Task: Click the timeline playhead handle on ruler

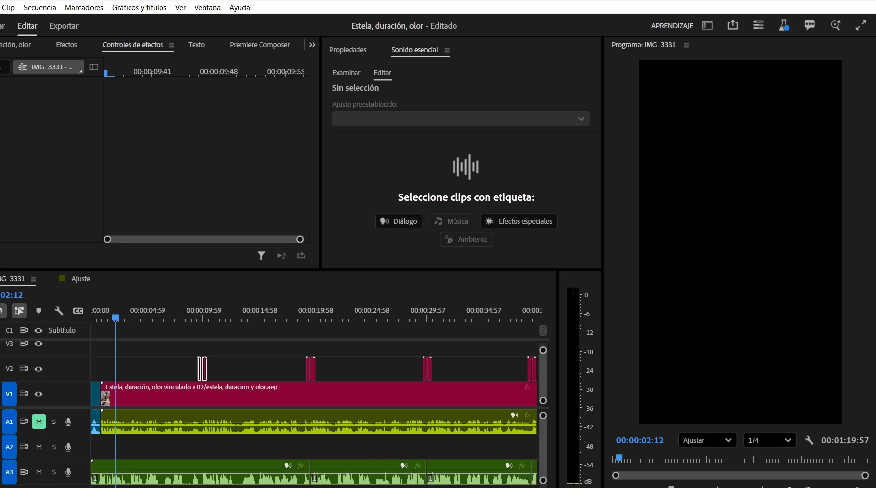Action: coord(116,318)
